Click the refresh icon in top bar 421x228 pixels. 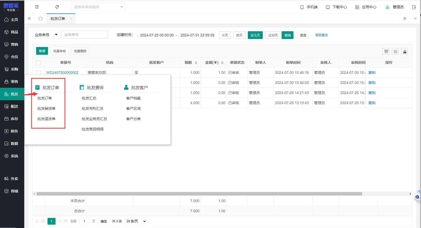[57, 7]
